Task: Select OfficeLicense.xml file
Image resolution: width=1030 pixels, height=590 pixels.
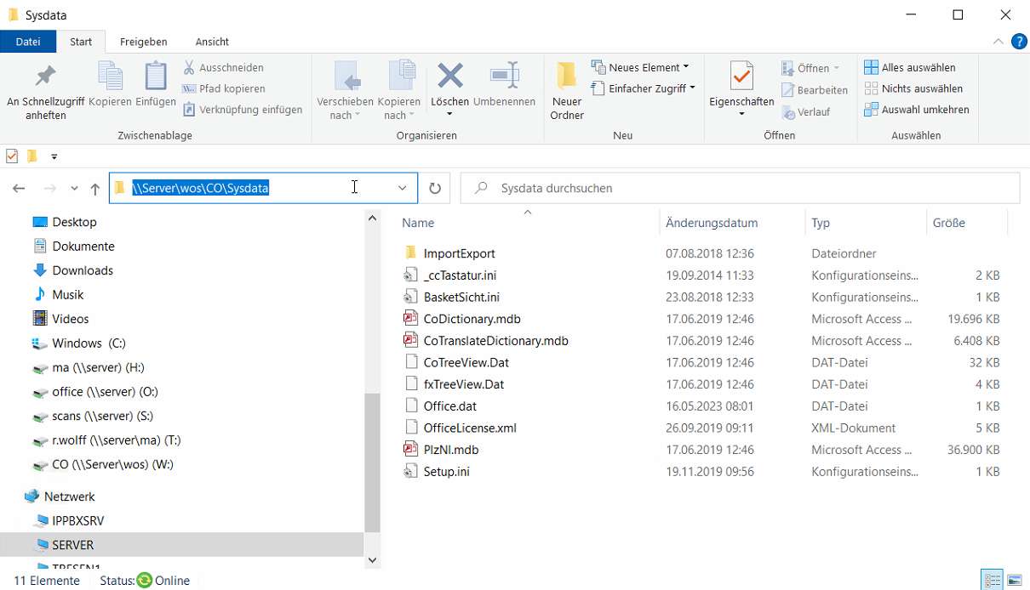Action: click(x=470, y=428)
